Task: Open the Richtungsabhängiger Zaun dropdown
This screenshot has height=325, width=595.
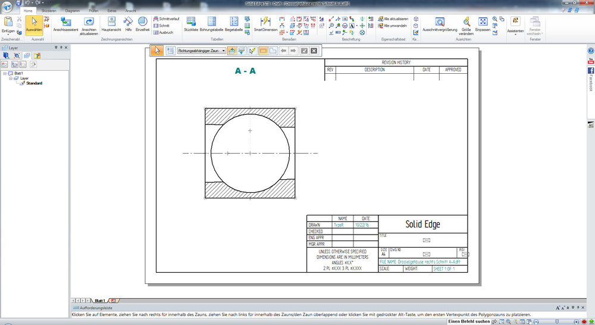Action: 223,51
